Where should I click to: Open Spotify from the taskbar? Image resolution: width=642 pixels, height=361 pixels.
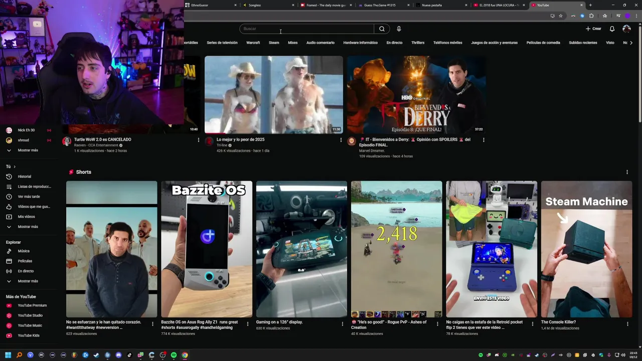click(174, 355)
